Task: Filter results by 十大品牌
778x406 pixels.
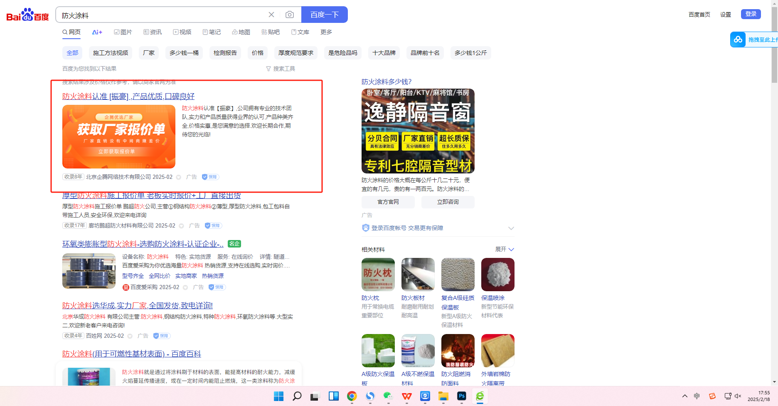Action: point(384,53)
